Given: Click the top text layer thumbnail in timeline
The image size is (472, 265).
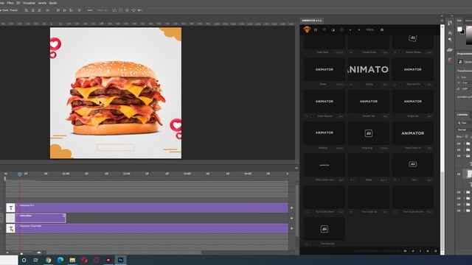Looking at the screenshot, I should (10, 208).
